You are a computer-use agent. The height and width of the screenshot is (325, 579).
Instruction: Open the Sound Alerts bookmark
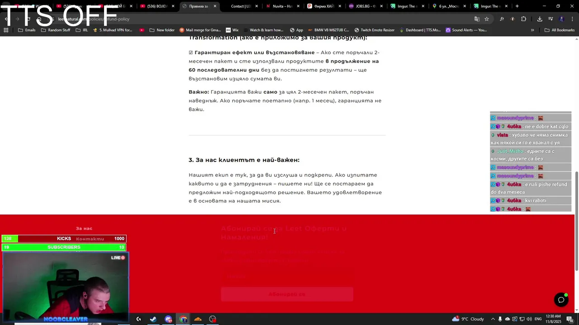(466, 30)
